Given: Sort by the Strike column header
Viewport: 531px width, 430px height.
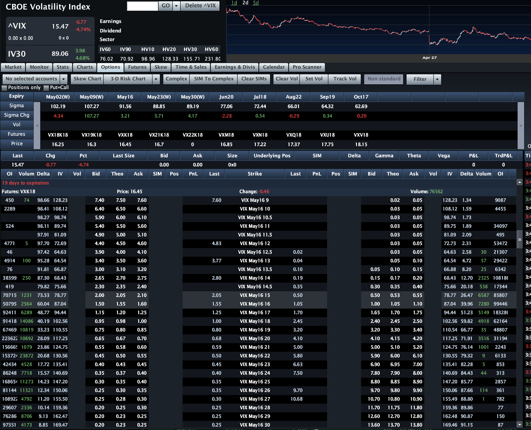Looking at the screenshot, I should (x=254, y=174).
